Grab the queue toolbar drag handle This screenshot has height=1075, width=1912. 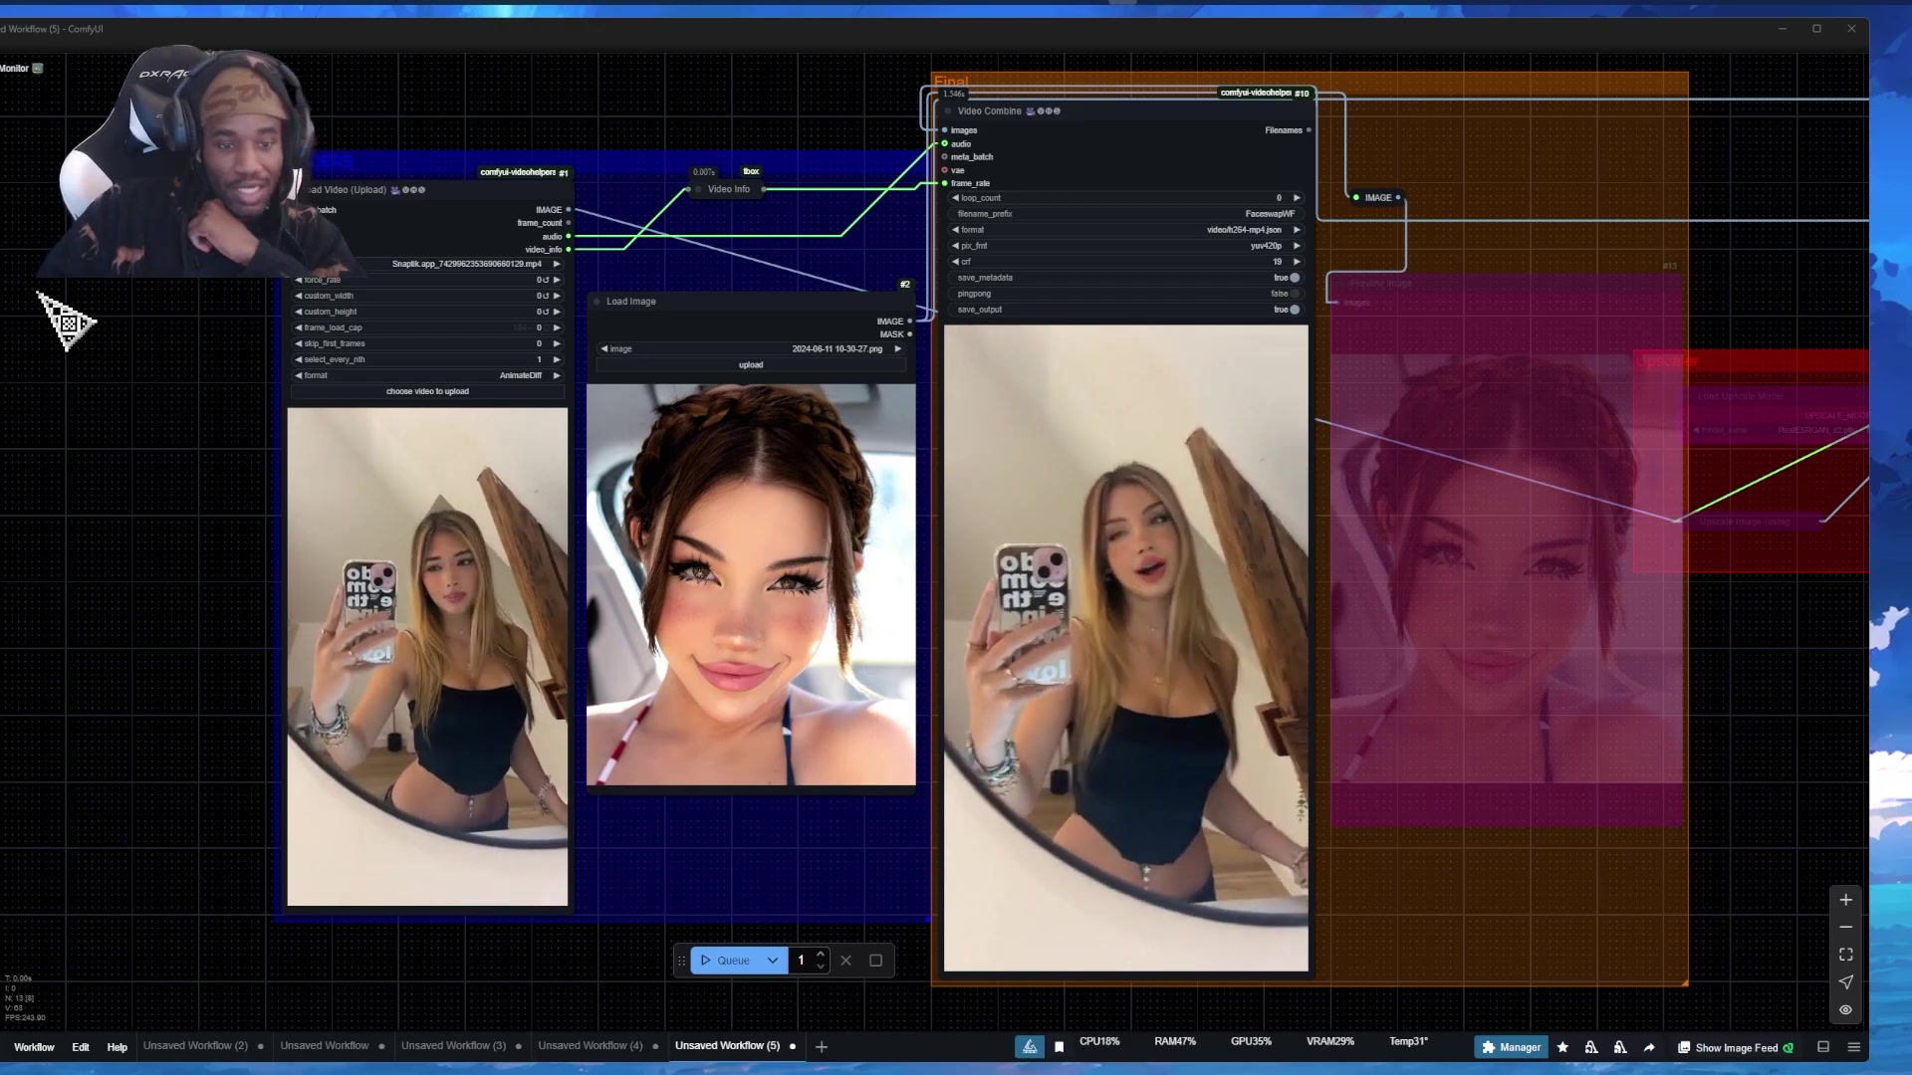tap(682, 961)
